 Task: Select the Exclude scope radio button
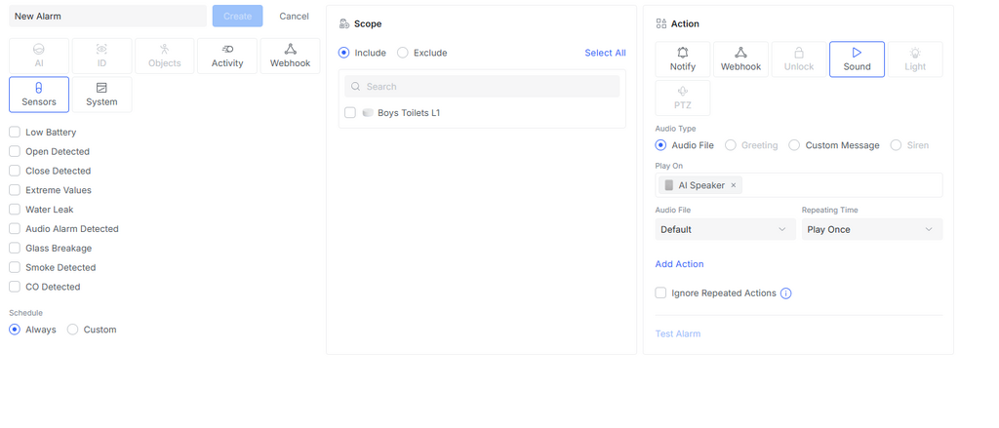coord(403,53)
